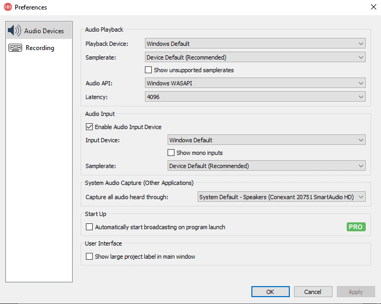Open the Audio API dropdown
381x304 pixels.
(255, 83)
